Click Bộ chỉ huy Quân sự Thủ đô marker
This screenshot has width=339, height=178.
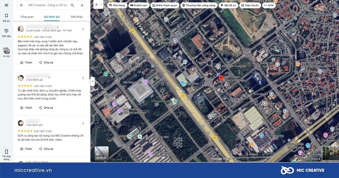(185, 62)
